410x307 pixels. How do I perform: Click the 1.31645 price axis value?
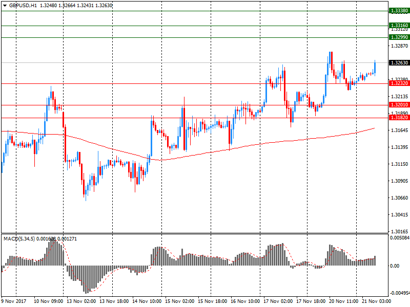point(399,130)
